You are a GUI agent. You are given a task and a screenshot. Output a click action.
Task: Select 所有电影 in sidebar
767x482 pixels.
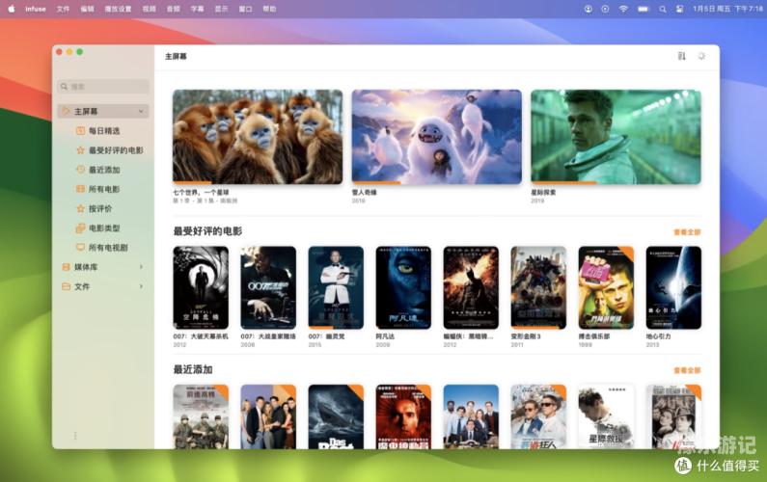coord(103,189)
